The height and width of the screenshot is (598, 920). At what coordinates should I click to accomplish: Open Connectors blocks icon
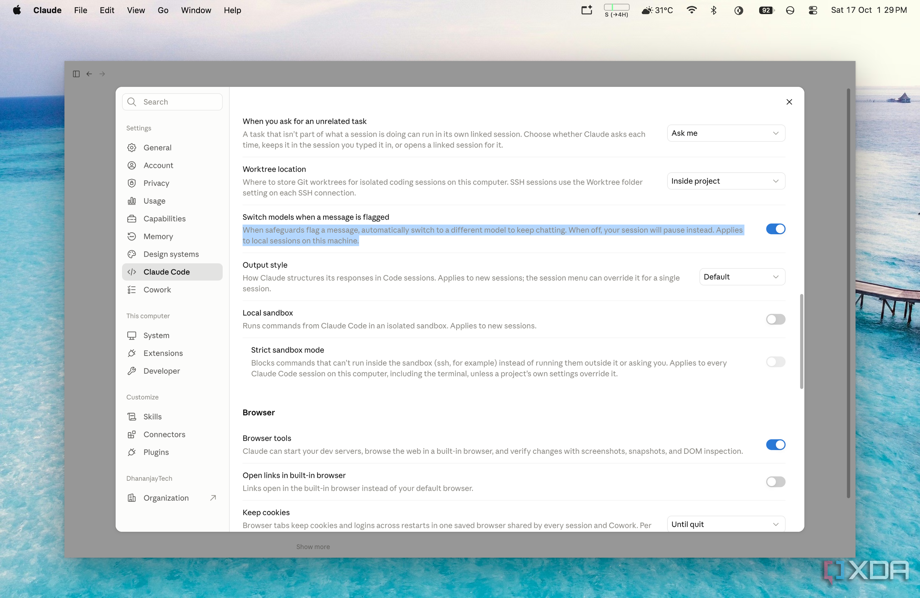coord(132,434)
